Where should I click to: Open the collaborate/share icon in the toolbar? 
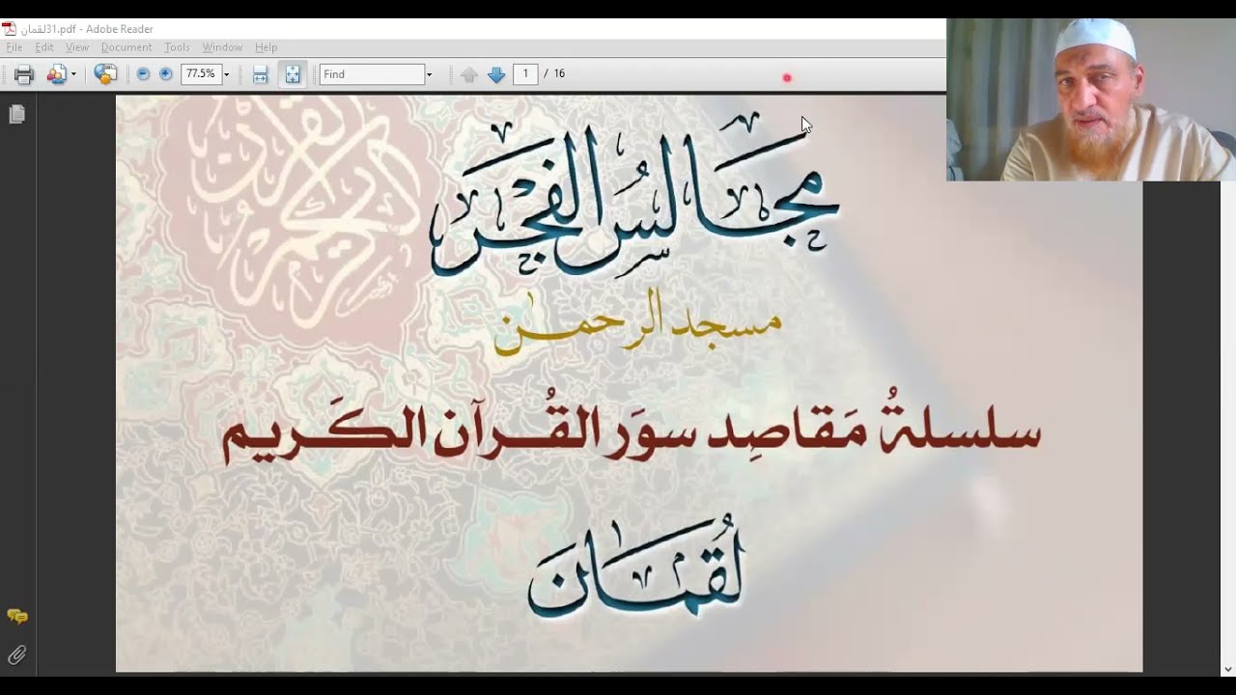(x=56, y=74)
